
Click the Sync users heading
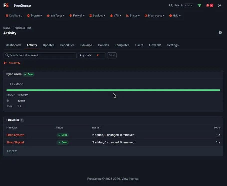[14, 74]
